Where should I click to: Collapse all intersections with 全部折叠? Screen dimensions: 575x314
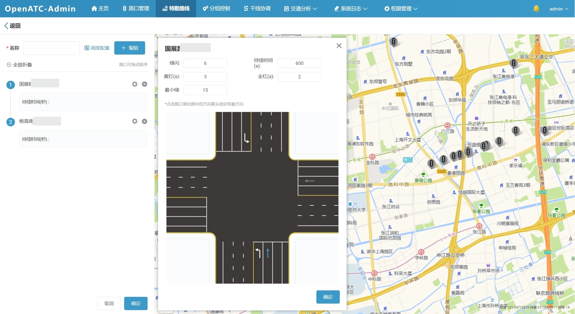[19, 65]
